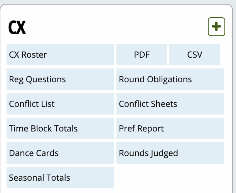Viewport: 236px width, 193px height.
Task: Open the Reg Questions report
Action: coord(61,79)
